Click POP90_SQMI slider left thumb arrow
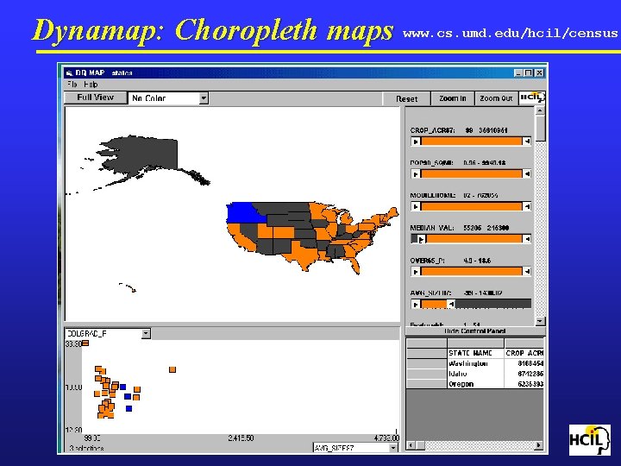This screenshot has height=466, width=621. pyautogui.click(x=416, y=174)
